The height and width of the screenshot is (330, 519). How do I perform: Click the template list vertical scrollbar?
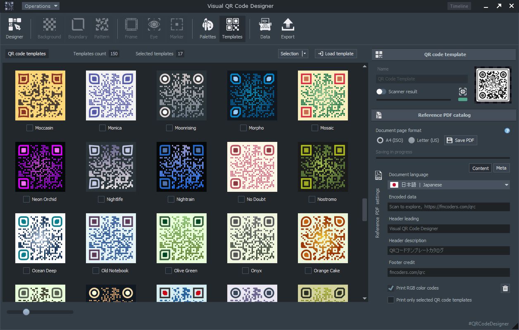pyautogui.click(x=364, y=210)
